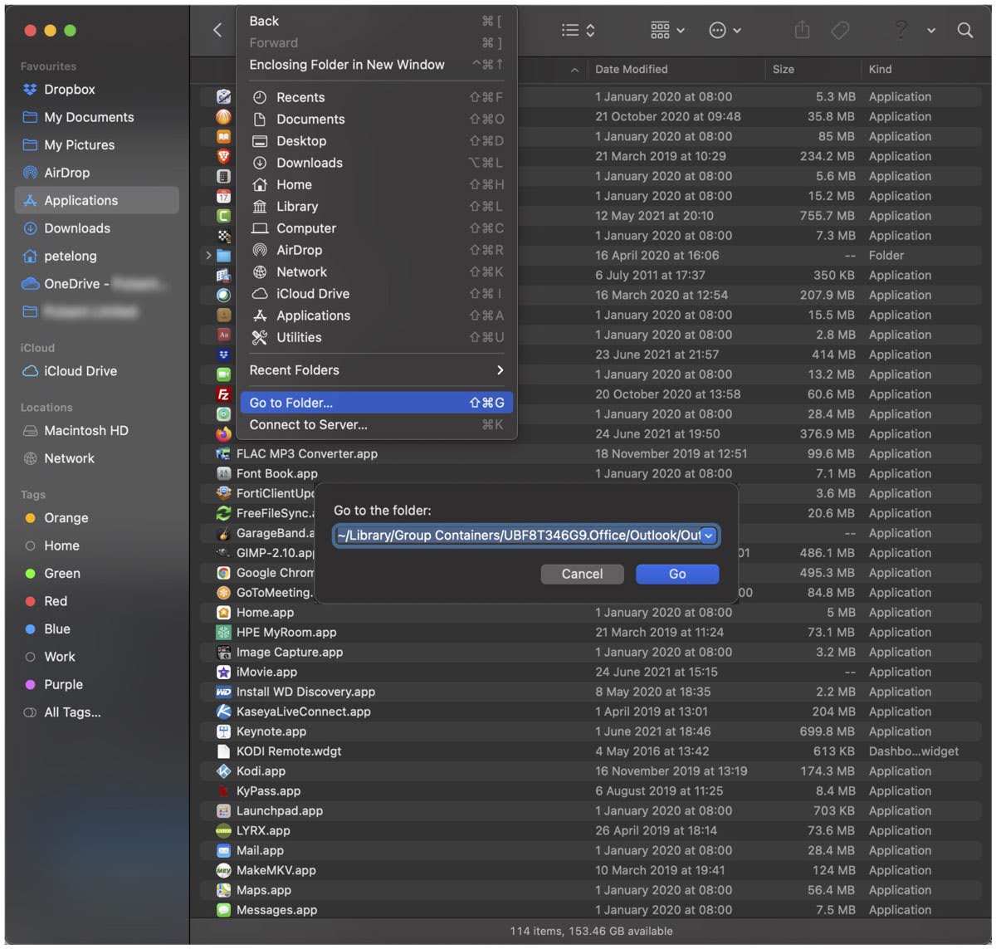Click the Go button

[x=677, y=574]
